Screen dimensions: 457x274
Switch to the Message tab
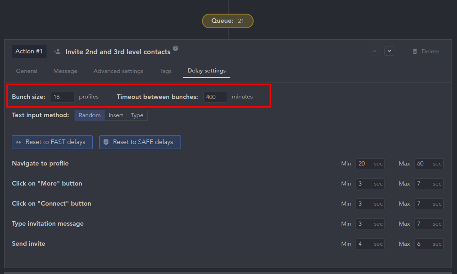65,71
